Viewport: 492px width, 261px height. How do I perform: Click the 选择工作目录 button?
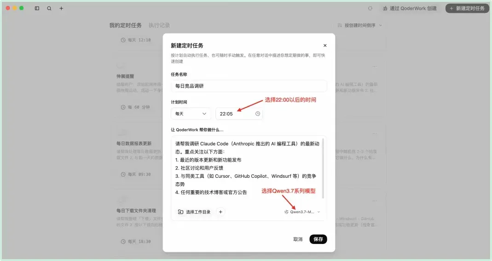[194, 212]
